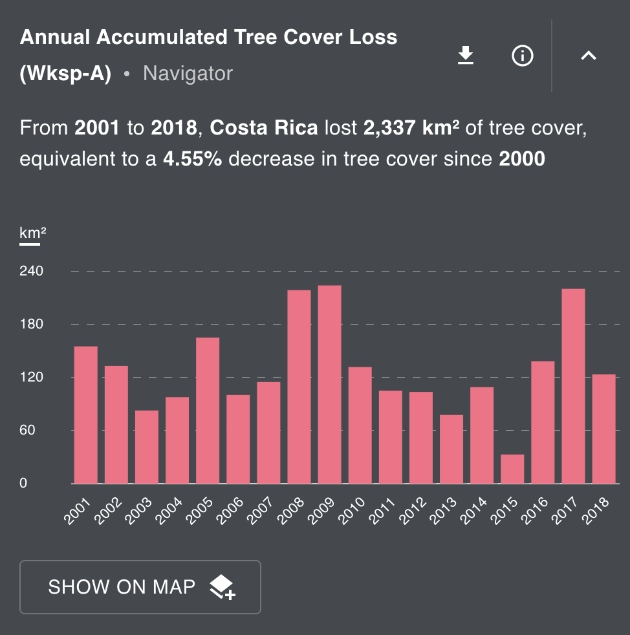Click the add-layer icon in SHOW ON MAP
This screenshot has width=630, height=635.
coord(222,587)
